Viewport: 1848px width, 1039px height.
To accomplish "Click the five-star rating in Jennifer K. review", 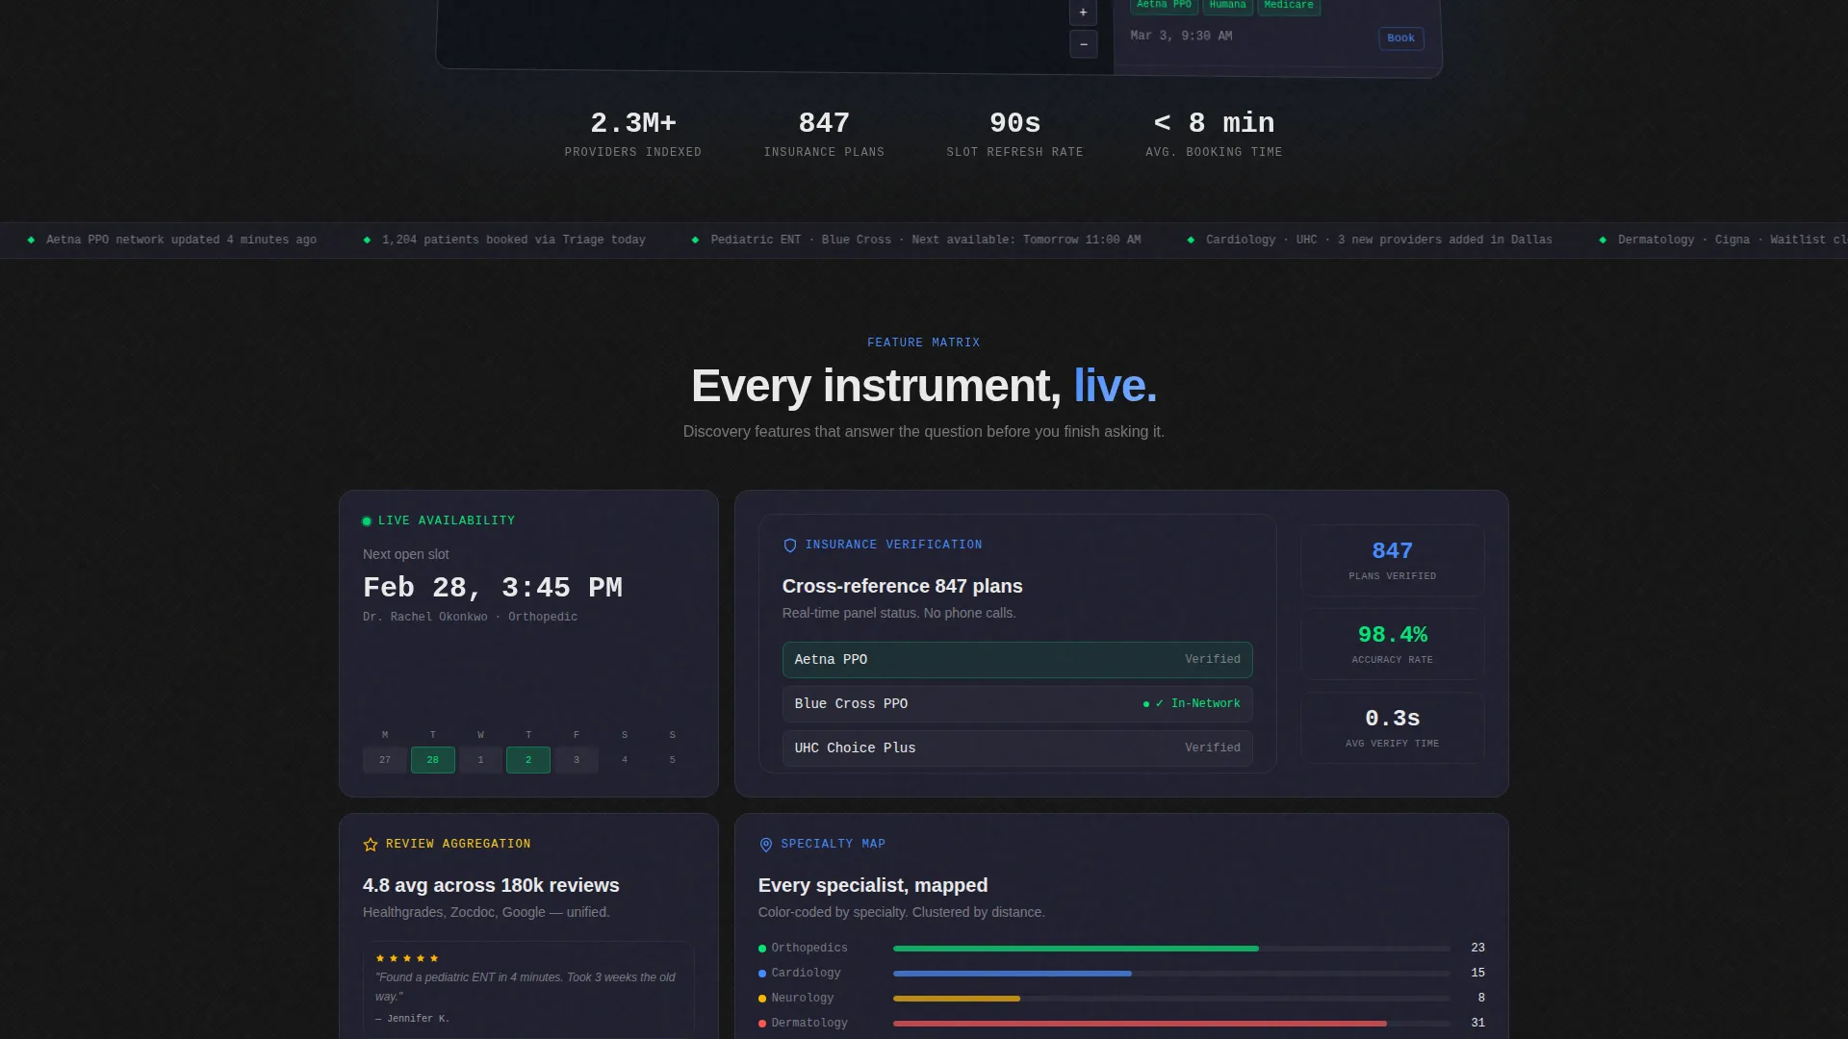I will click(x=407, y=958).
